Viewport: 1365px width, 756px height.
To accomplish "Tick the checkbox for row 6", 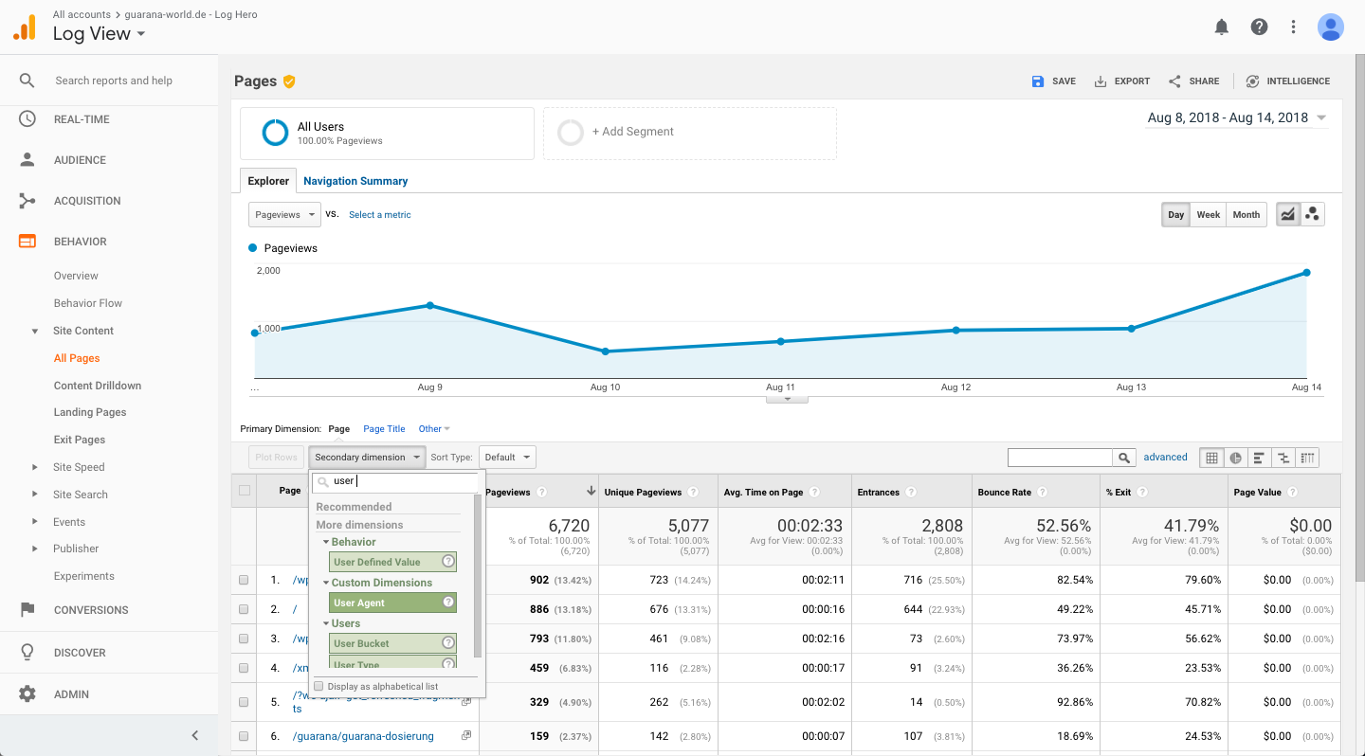I will click(x=244, y=736).
